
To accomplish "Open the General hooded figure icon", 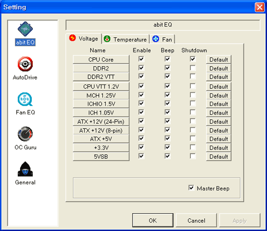I will (x=25, y=169).
